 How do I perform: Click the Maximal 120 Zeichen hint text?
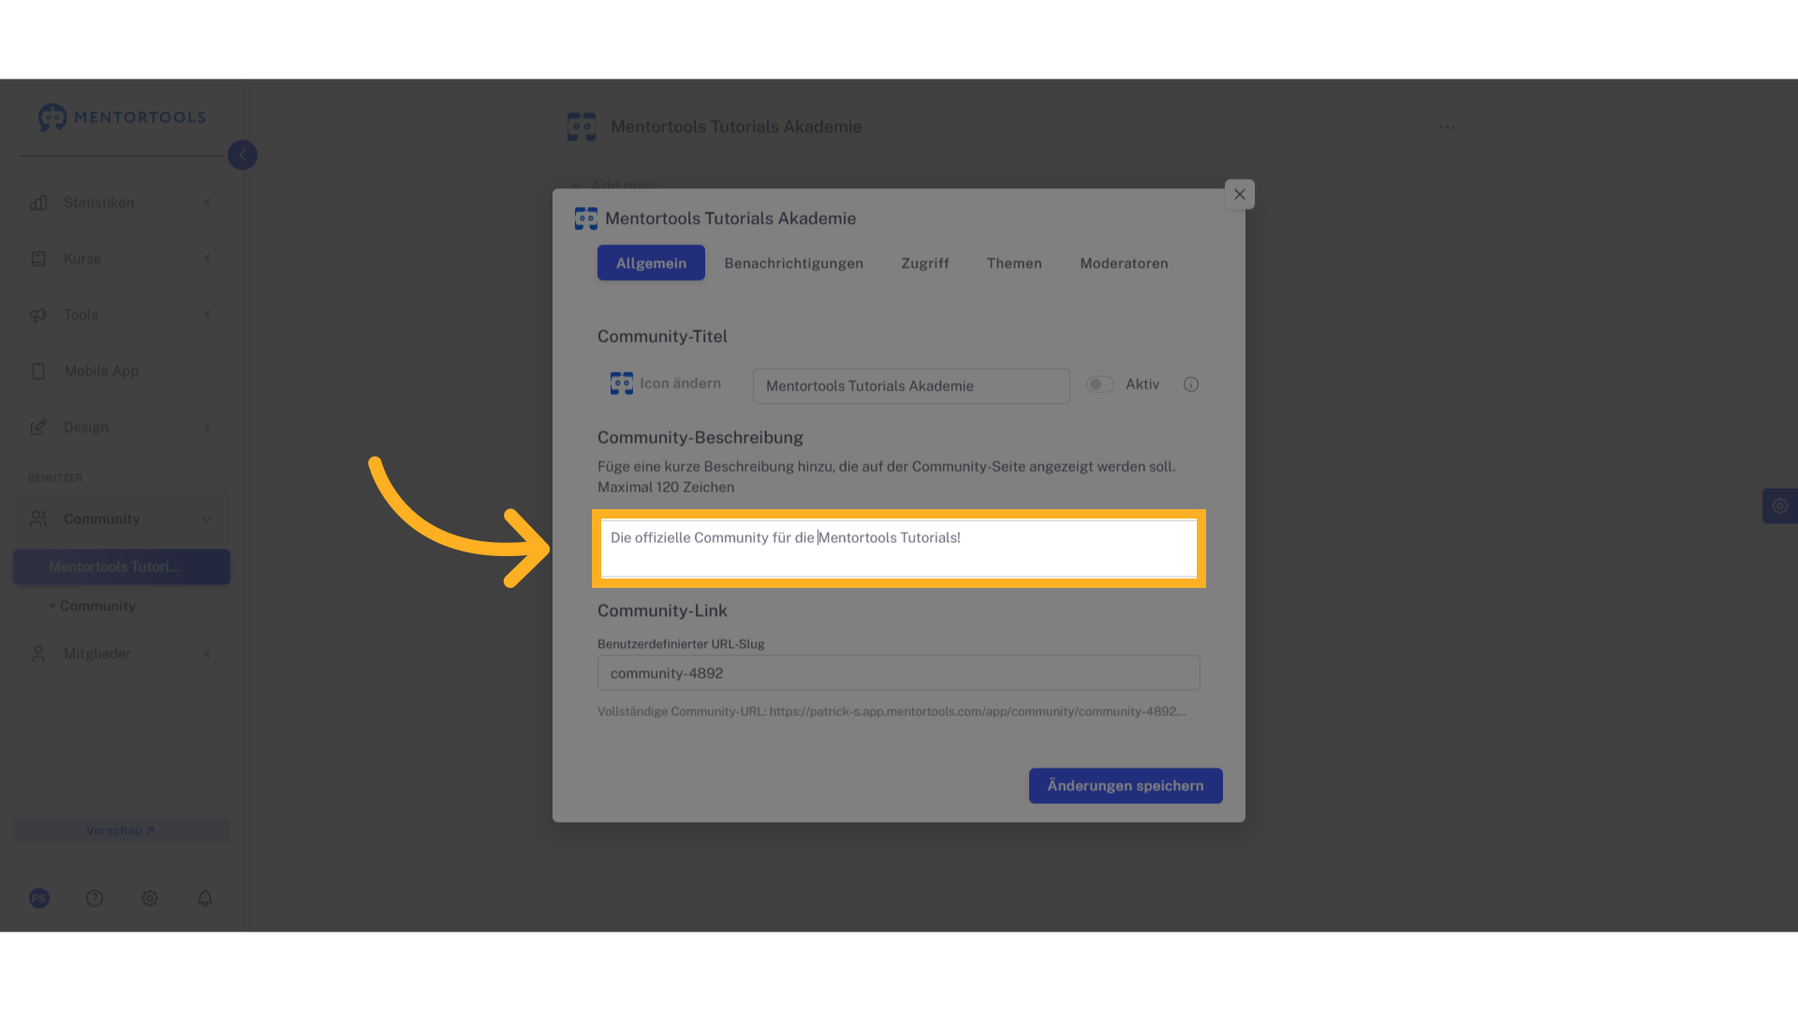click(x=666, y=488)
